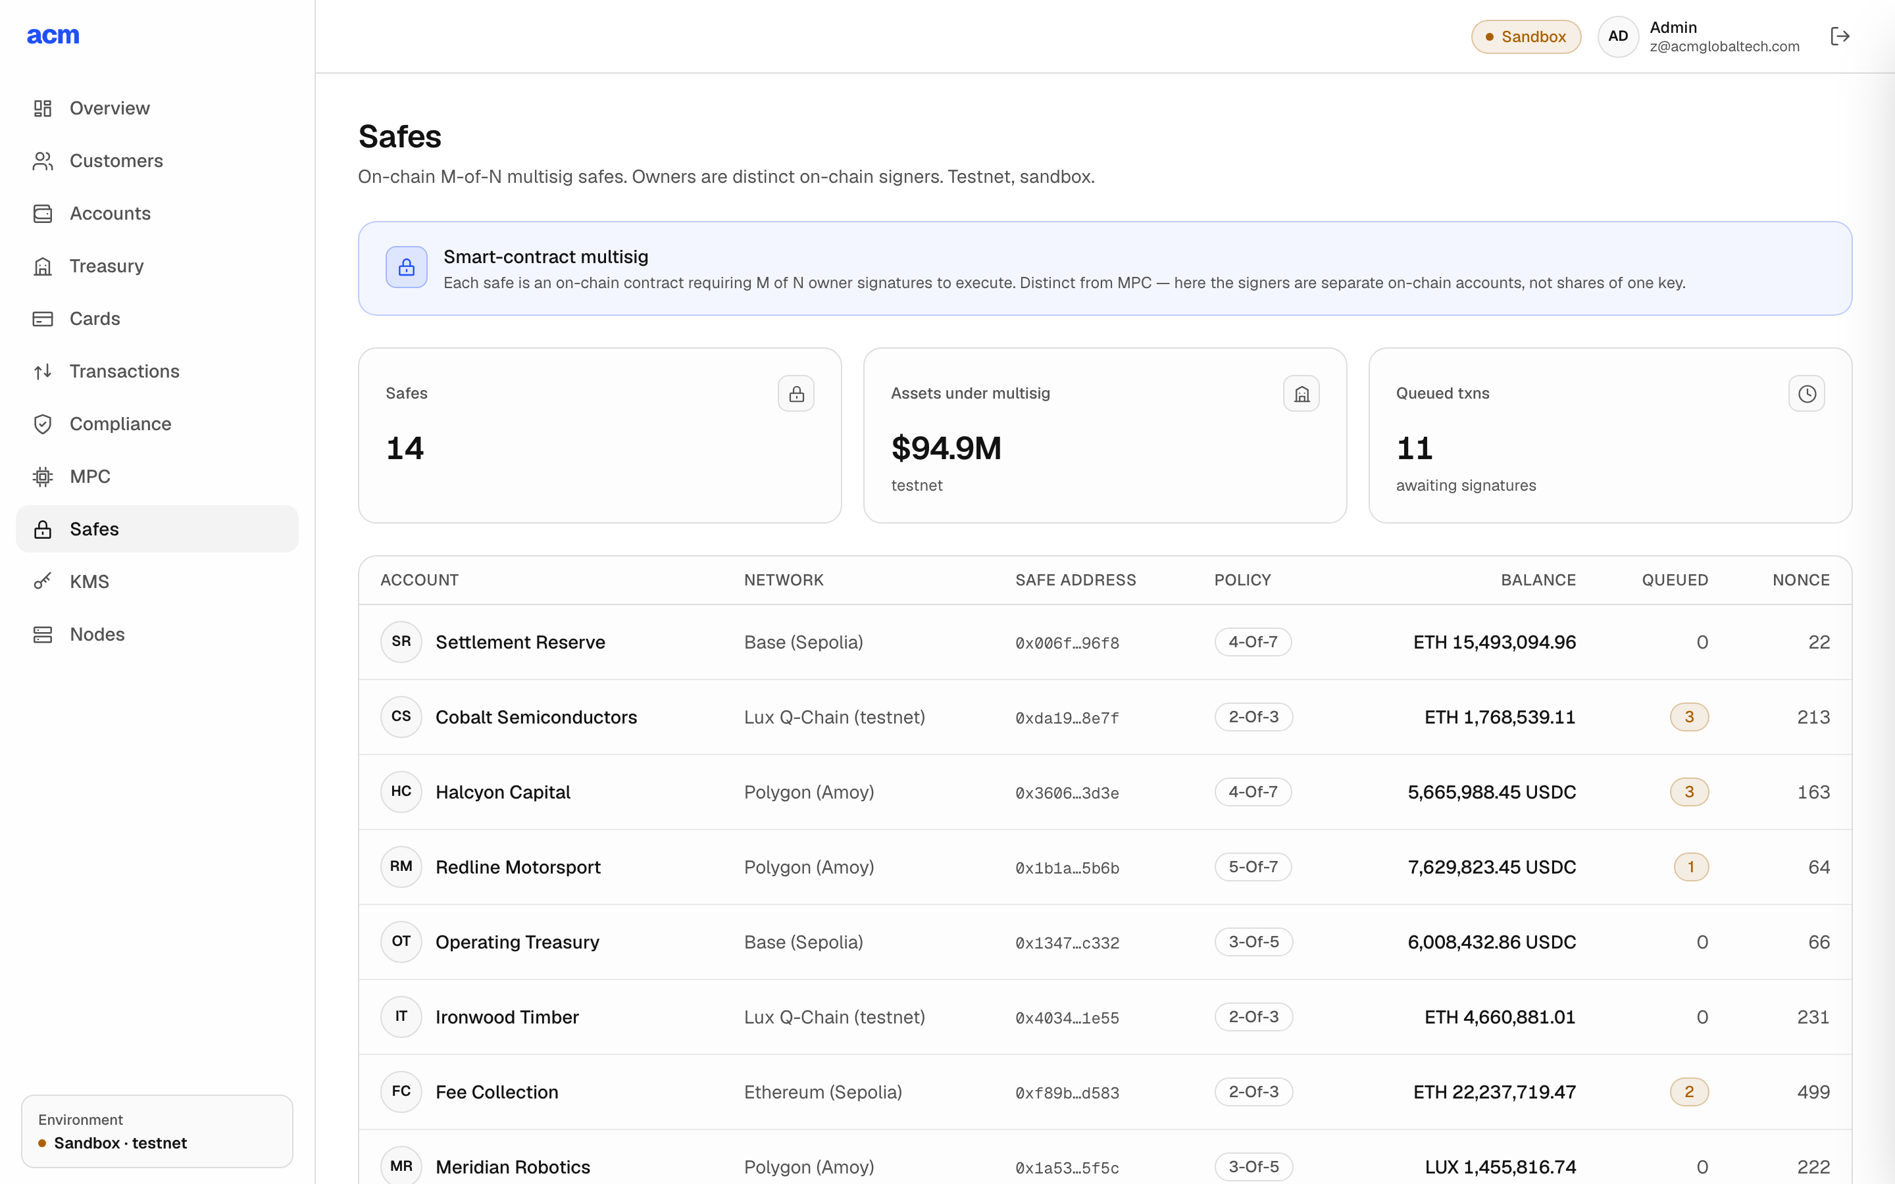Click Redline Motorsport's queued count badge 1

click(x=1690, y=867)
